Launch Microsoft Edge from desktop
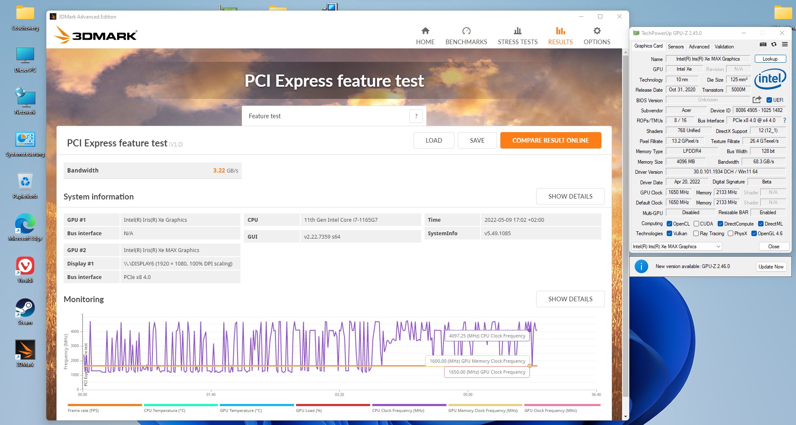This screenshot has width=796, height=425. (25, 228)
